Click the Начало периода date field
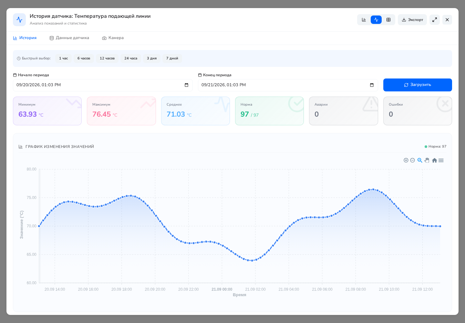465x323 pixels. 103,85
